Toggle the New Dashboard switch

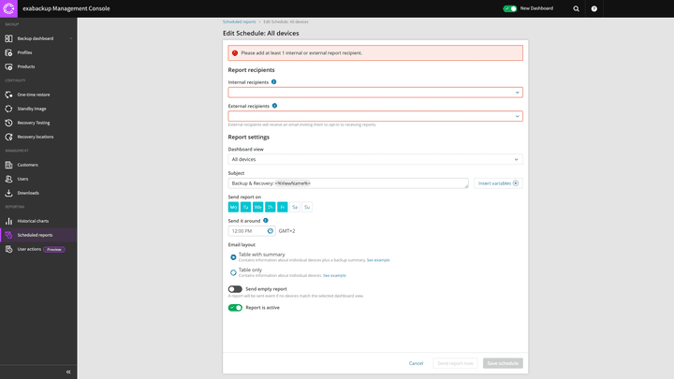[510, 8]
